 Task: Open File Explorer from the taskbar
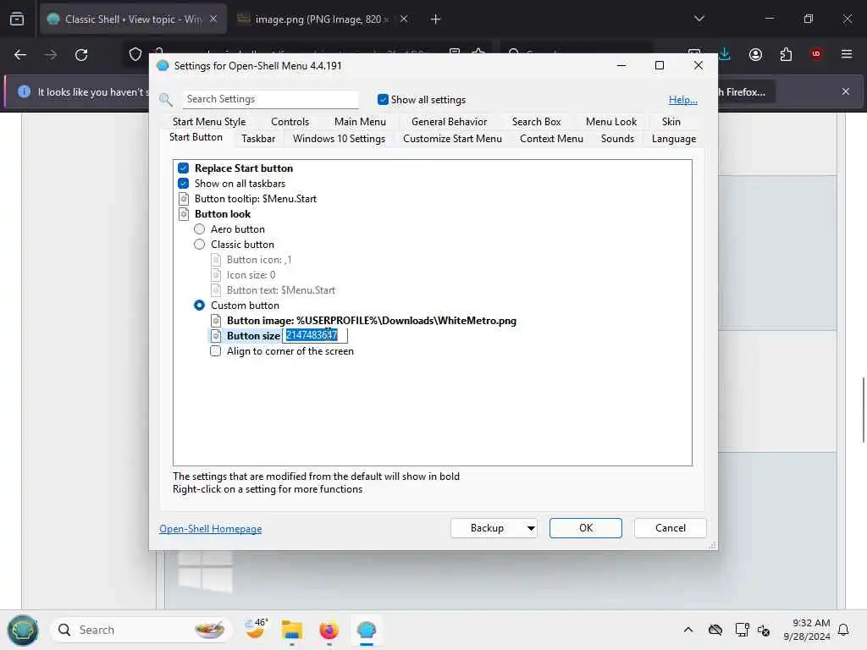tap(291, 630)
